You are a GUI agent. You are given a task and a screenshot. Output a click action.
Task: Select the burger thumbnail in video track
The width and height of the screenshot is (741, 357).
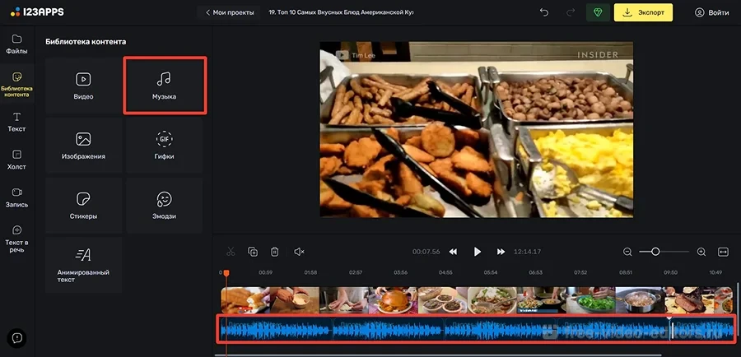pos(394,300)
